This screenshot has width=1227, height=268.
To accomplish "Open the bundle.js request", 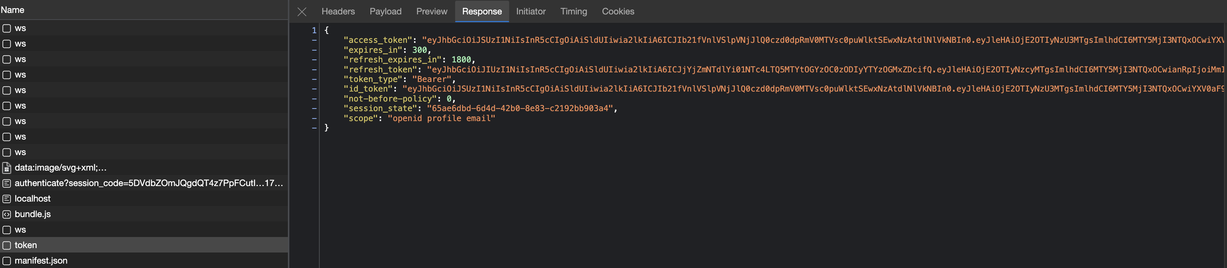I will point(33,214).
